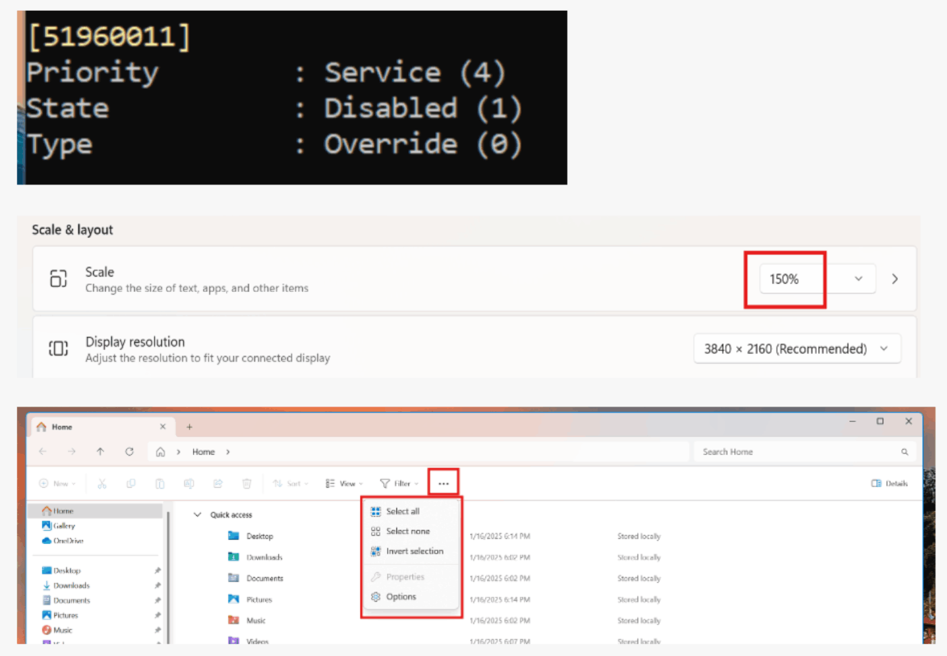
Task: Open the Music folder in Quick access list
Action: [x=247, y=620]
